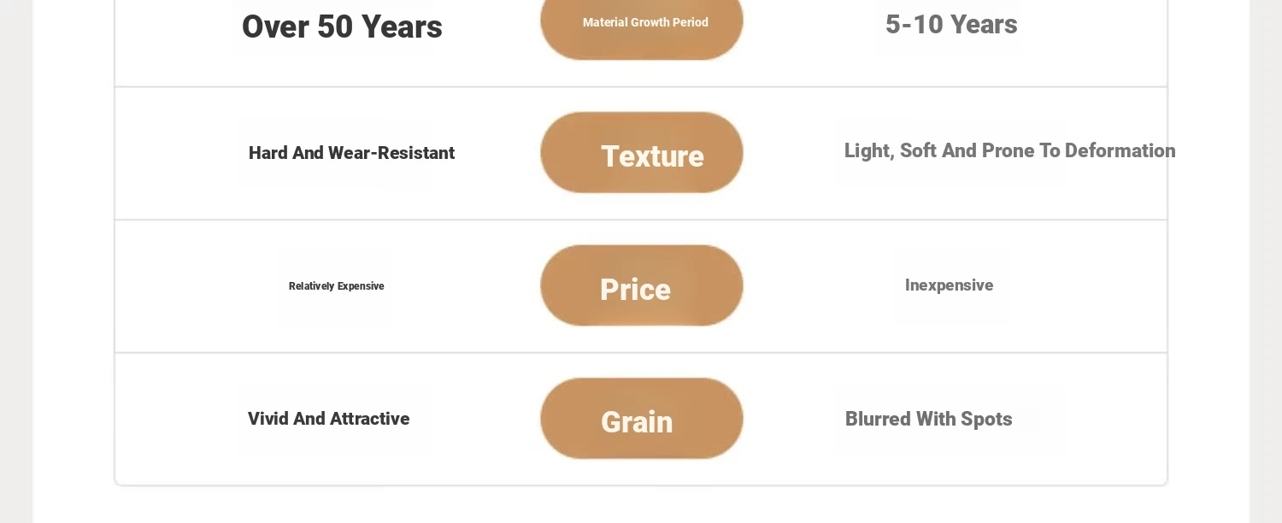Screen dimensions: 1282x523
Task: Select the 'Vivid And Attractive' text
Action: click(x=328, y=419)
